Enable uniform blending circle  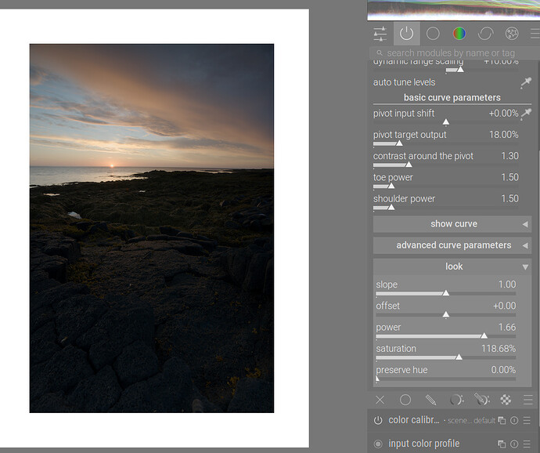click(405, 400)
